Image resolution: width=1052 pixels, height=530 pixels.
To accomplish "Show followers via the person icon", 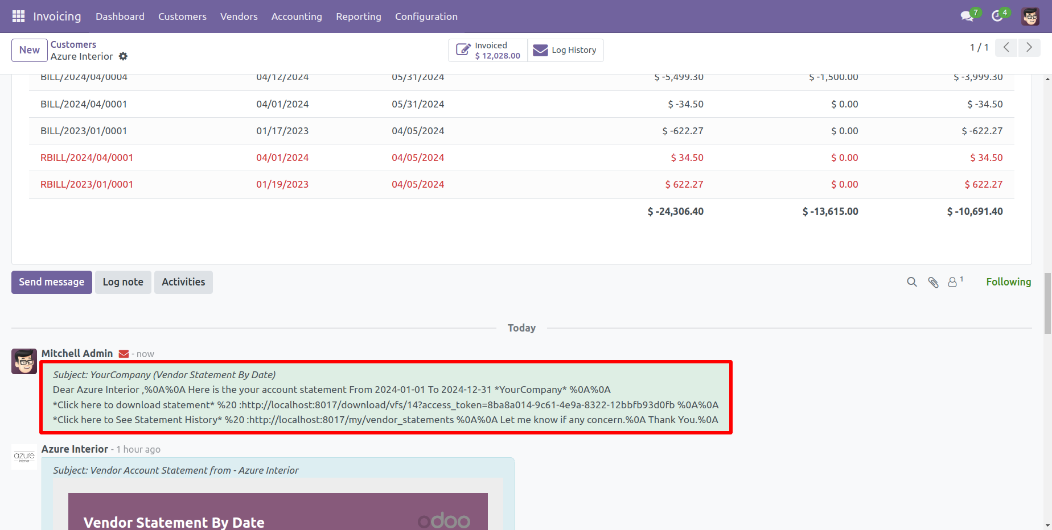I will click(x=953, y=282).
